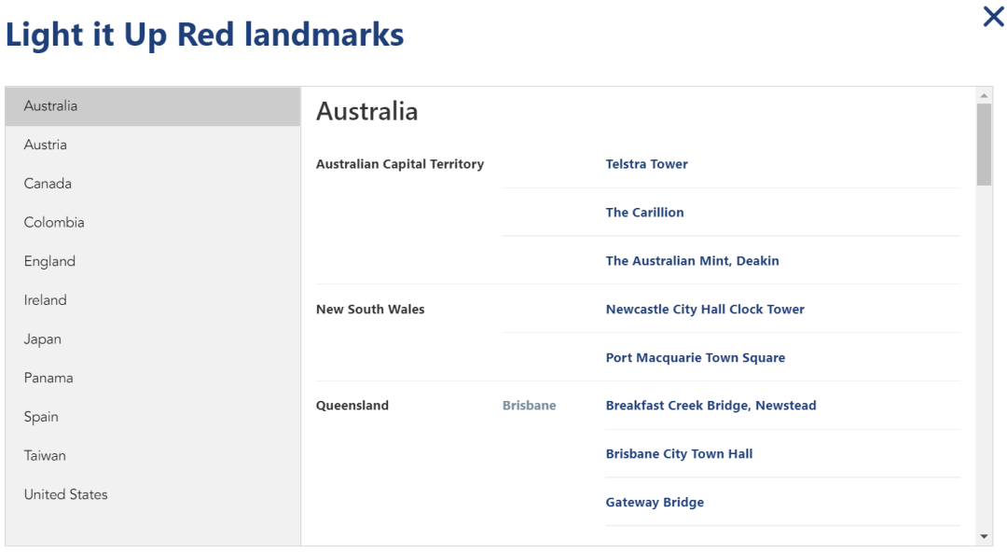The height and width of the screenshot is (553, 1007).
Task: Open The Australian Mint, Deakin link
Action: click(692, 261)
